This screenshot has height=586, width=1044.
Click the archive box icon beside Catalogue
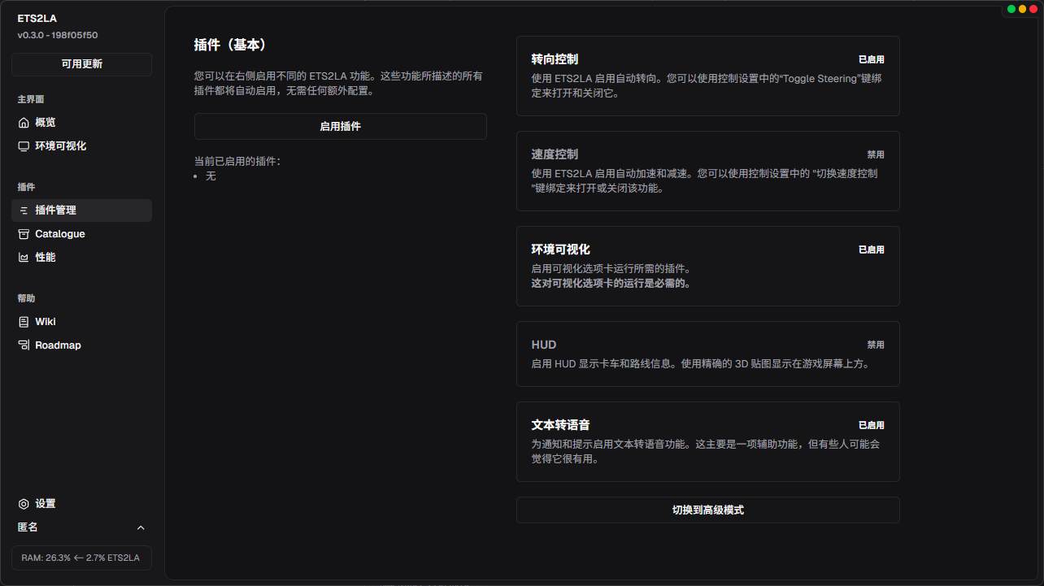pos(24,234)
